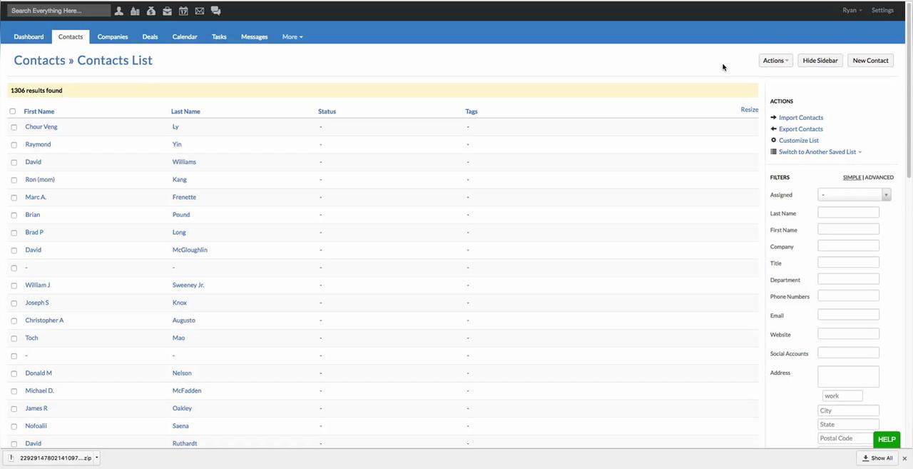Click the Search Everything Here field
Screen dimensions: 913x469
[x=58, y=11]
